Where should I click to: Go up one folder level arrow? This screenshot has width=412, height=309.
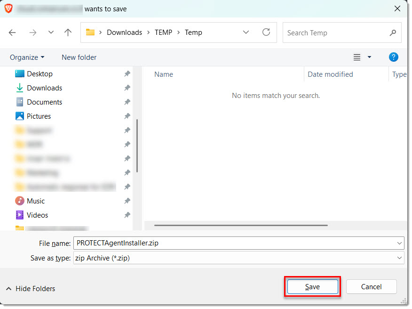tap(68, 33)
